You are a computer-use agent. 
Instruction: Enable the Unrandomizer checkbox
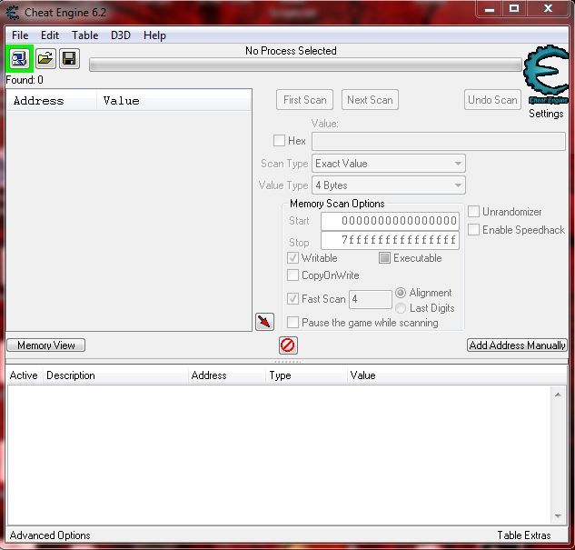[x=473, y=212]
